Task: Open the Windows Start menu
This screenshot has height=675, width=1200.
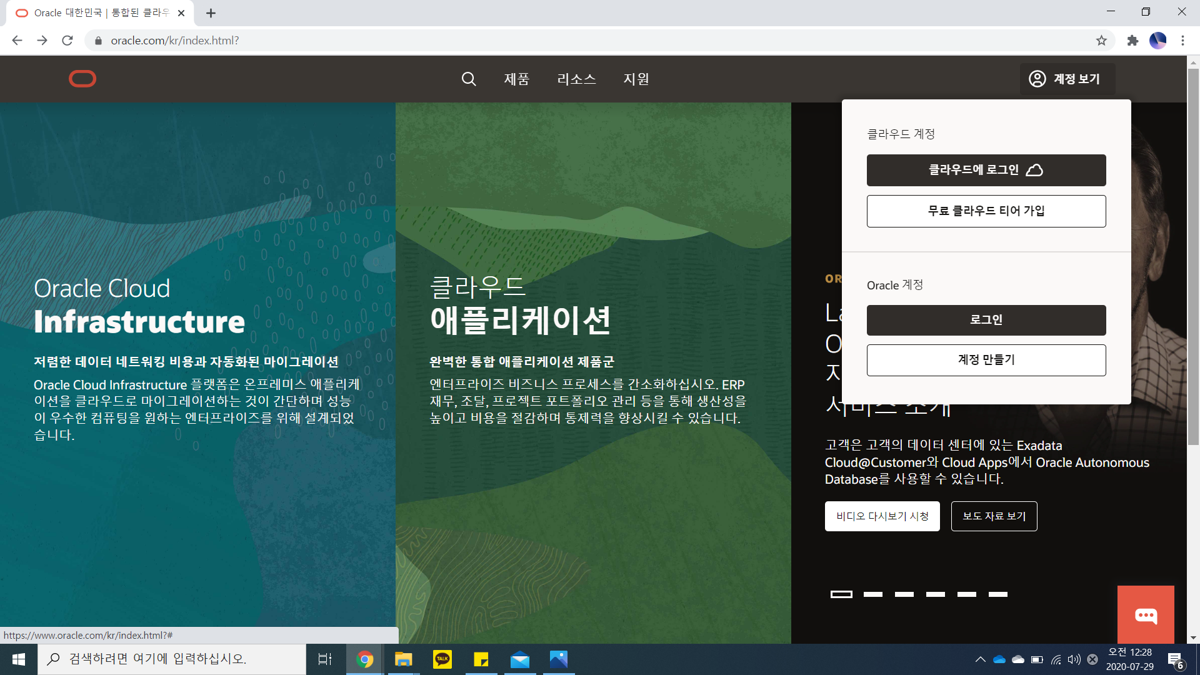Action: [x=19, y=659]
